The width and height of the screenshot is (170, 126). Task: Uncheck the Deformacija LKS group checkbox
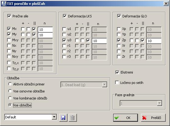[65, 16]
